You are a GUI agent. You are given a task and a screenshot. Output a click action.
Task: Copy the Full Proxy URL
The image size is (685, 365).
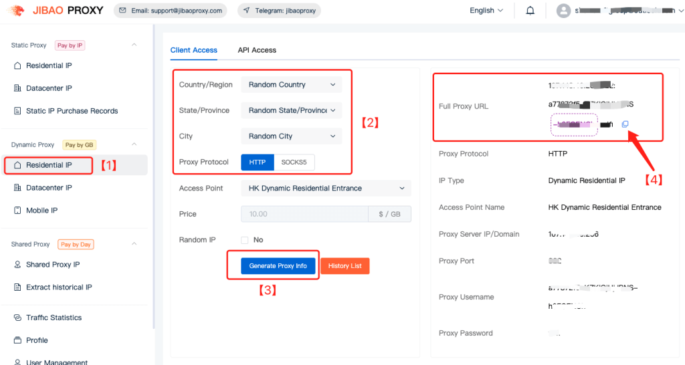(x=625, y=124)
